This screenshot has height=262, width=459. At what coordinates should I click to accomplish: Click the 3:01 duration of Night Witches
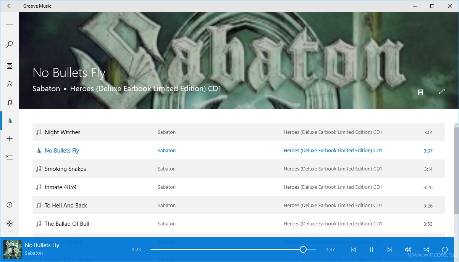[x=428, y=133]
